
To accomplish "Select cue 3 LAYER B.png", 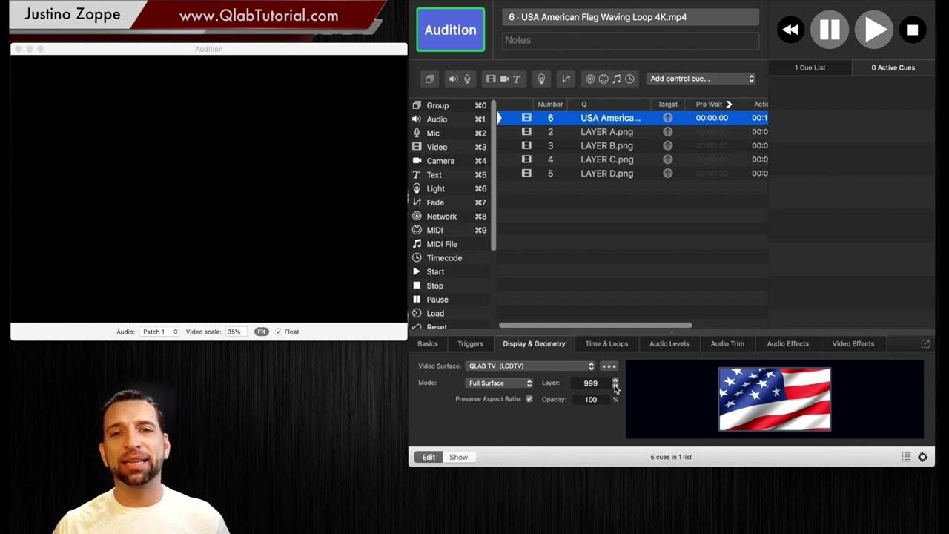I will point(632,145).
